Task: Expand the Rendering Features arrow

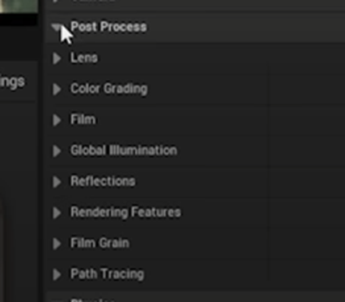Action: [x=56, y=213]
